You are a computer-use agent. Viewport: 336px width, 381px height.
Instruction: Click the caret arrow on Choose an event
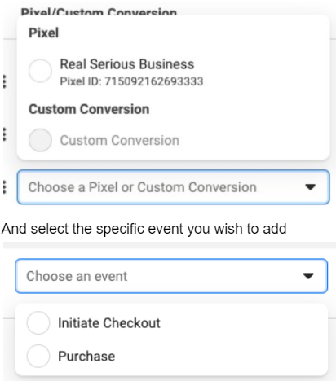tap(308, 276)
